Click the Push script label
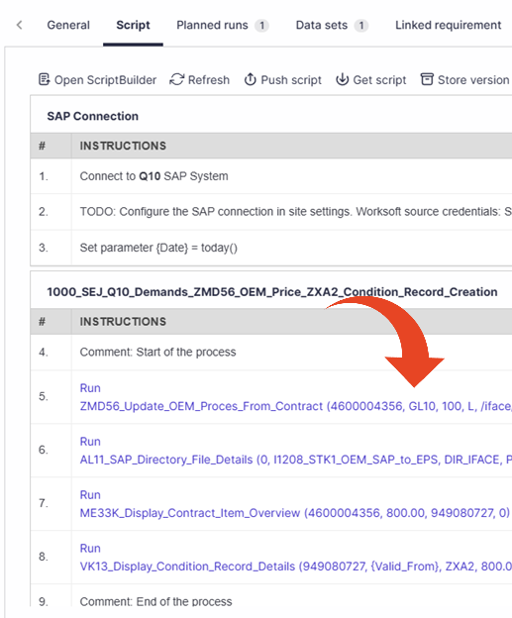The image size is (512, 618). tap(291, 80)
